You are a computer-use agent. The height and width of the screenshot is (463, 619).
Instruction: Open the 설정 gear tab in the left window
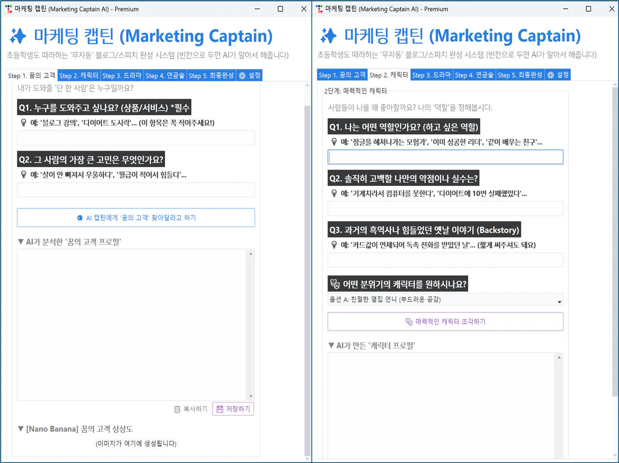249,75
